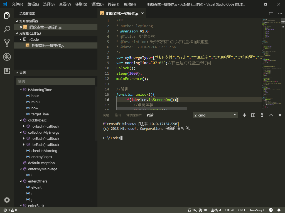Open notifications bell in status bar
Screen dimensions: 285x213
(x=279, y=210)
